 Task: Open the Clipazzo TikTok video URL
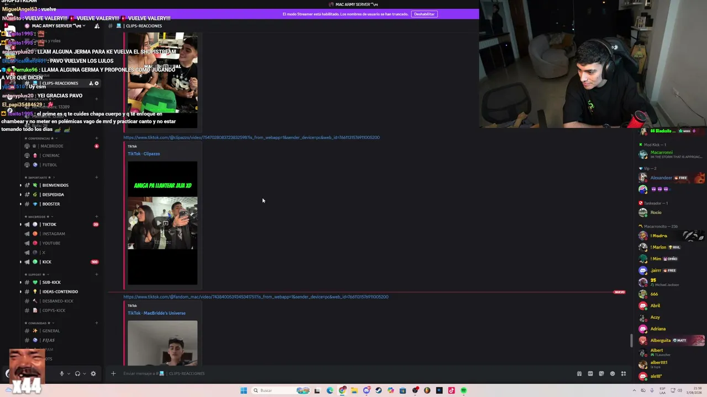251,137
